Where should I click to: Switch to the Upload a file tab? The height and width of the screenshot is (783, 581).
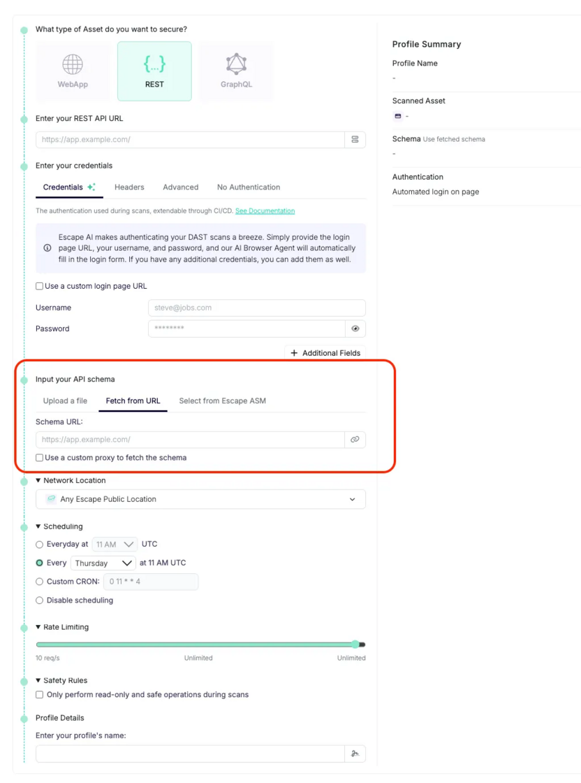[x=66, y=401]
